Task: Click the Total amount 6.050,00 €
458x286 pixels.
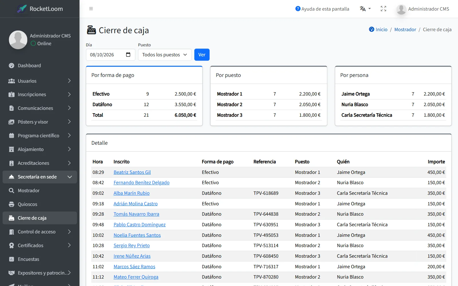Action: point(185,115)
